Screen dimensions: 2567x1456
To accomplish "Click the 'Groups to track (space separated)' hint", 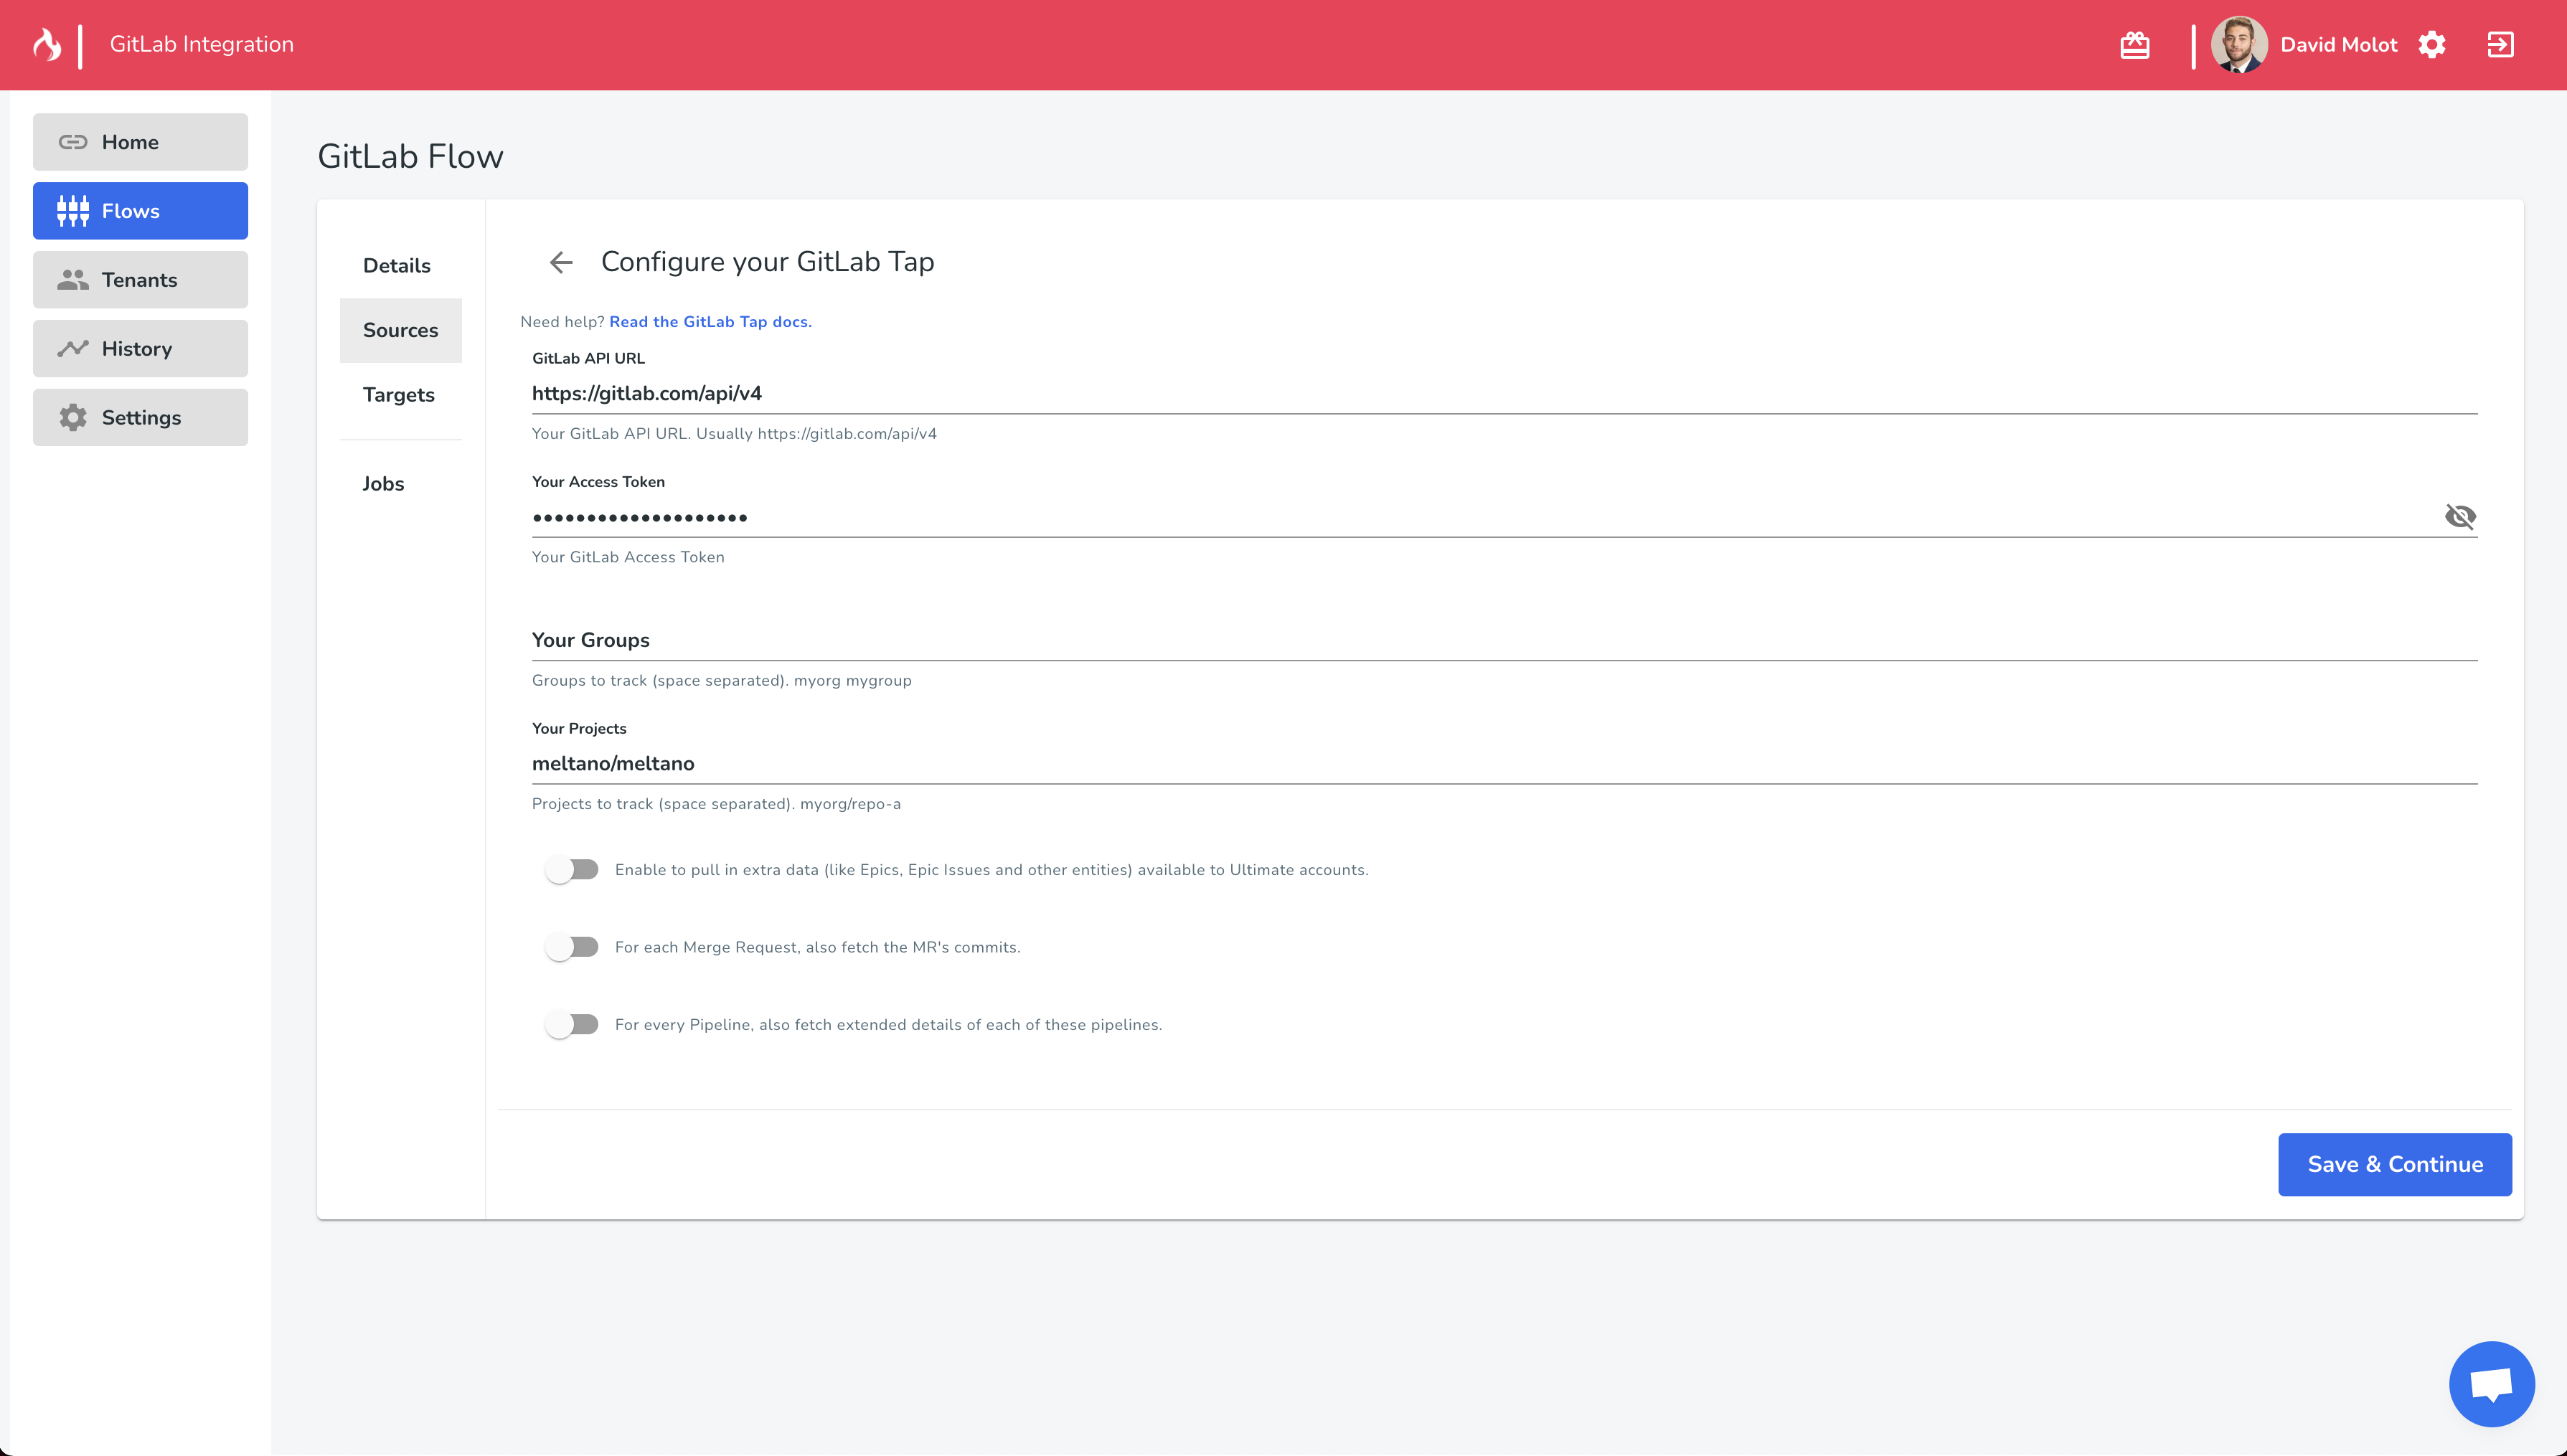I will click(x=722, y=681).
